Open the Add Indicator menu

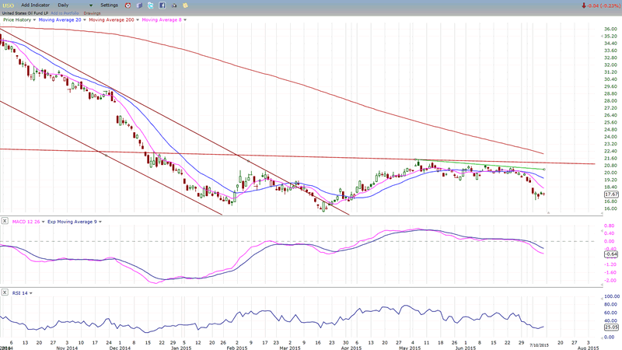pyautogui.click(x=35, y=5)
